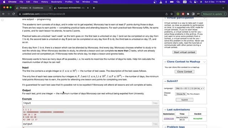Click the input line '8 120 10 20'
Image resolution: width=228 pixels, height=128 pixels.
click(30, 117)
